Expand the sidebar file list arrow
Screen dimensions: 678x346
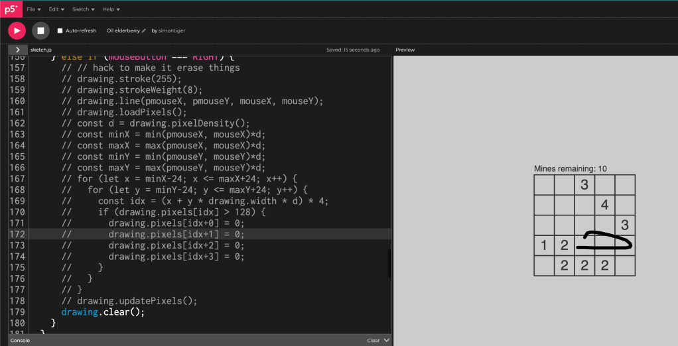pyautogui.click(x=17, y=50)
